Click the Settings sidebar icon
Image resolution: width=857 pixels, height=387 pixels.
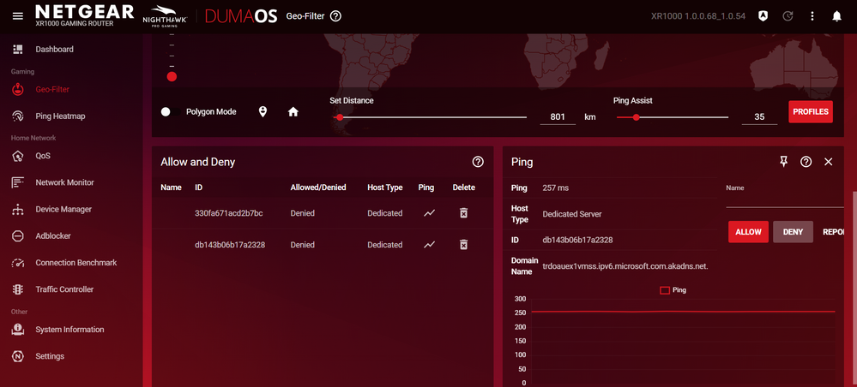tap(18, 356)
